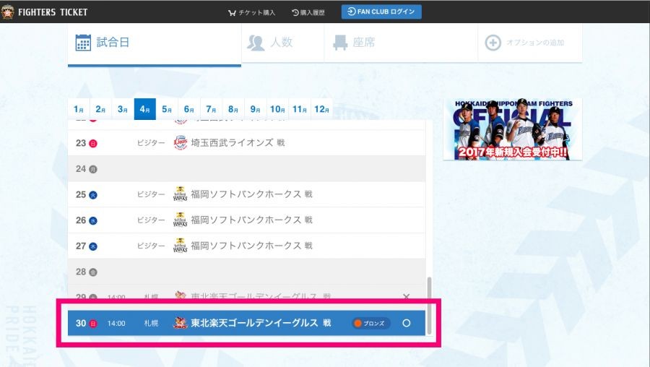Screen dimensions: 650x367
Task: Open オプションの追加 step
Action: click(530, 43)
